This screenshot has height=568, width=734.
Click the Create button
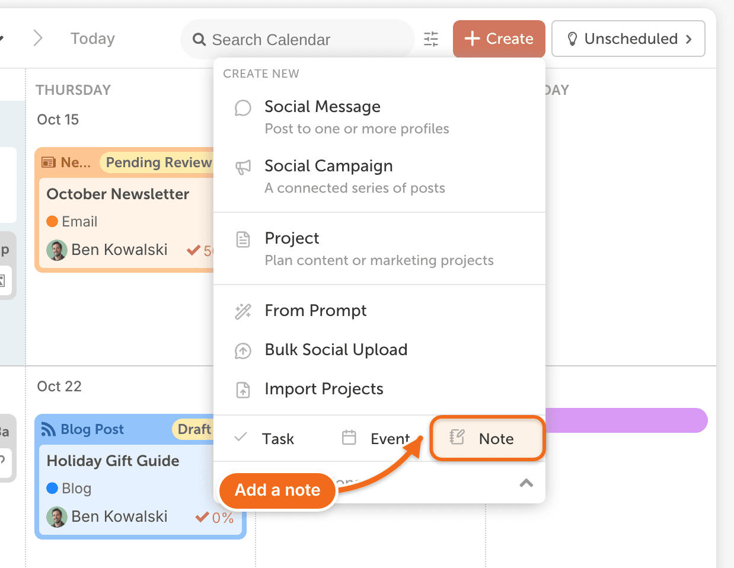(499, 39)
